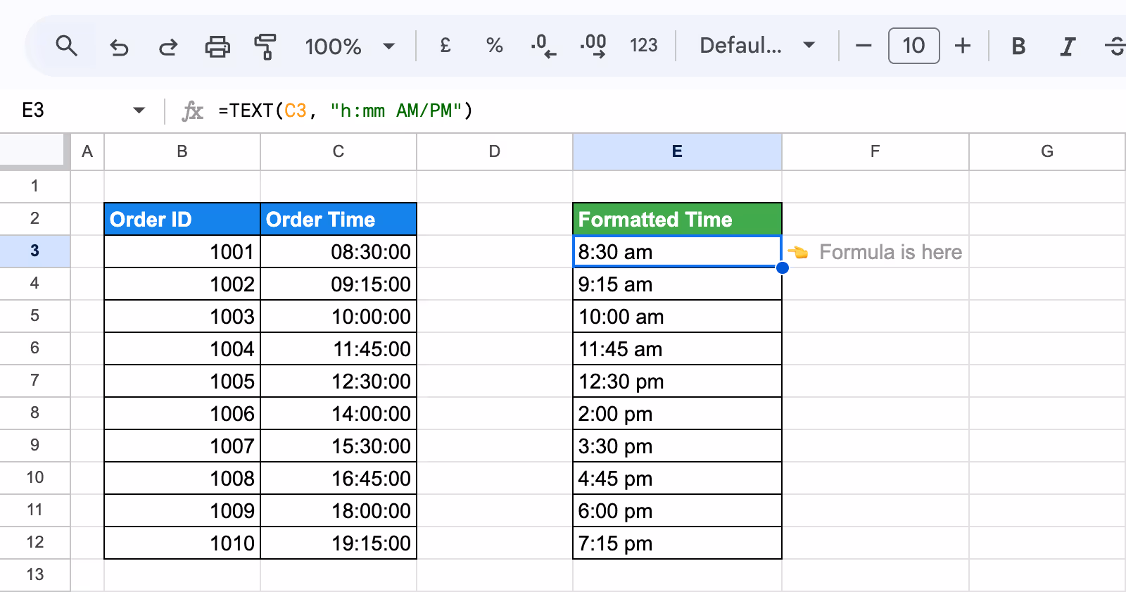Select column D header

pos(495,152)
